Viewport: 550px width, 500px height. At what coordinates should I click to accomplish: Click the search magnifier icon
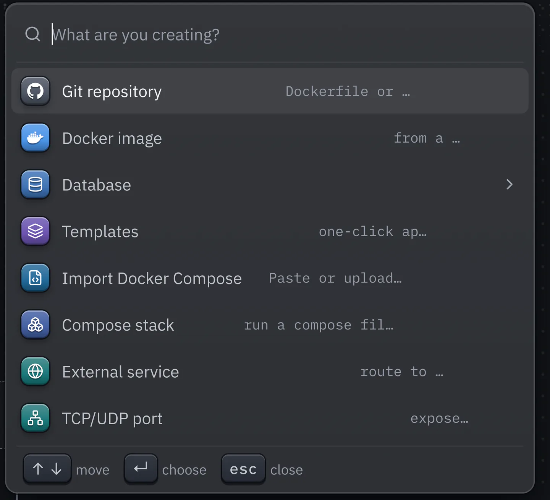click(x=33, y=34)
